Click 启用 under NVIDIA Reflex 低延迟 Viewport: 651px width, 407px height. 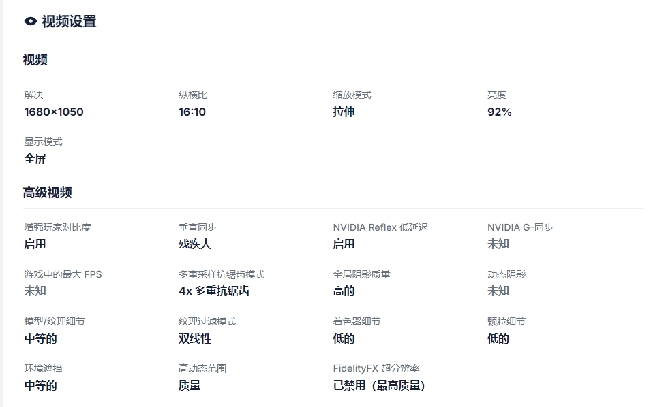pos(344,244)
